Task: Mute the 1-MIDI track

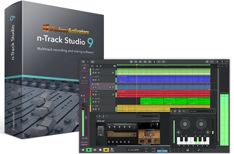Action: point(93,73)
